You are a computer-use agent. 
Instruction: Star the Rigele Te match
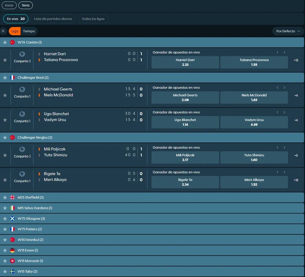tap(5, 180)
